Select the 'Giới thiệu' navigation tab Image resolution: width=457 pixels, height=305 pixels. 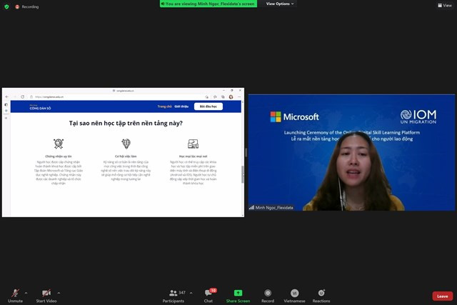pyautogui.click(x=181, y=106)
